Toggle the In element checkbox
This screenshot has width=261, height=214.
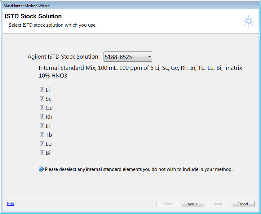click(x=42, y=126)
